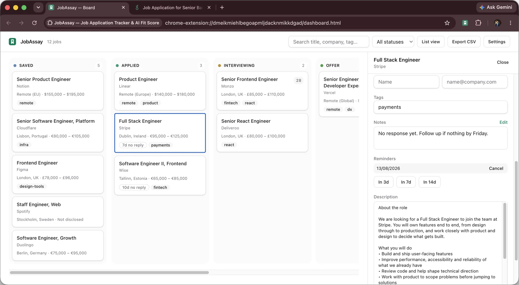The height and width of the screenshot is (285, 519).
Task: Set a reminder In 7d
Action: click(x=406, y=182)
